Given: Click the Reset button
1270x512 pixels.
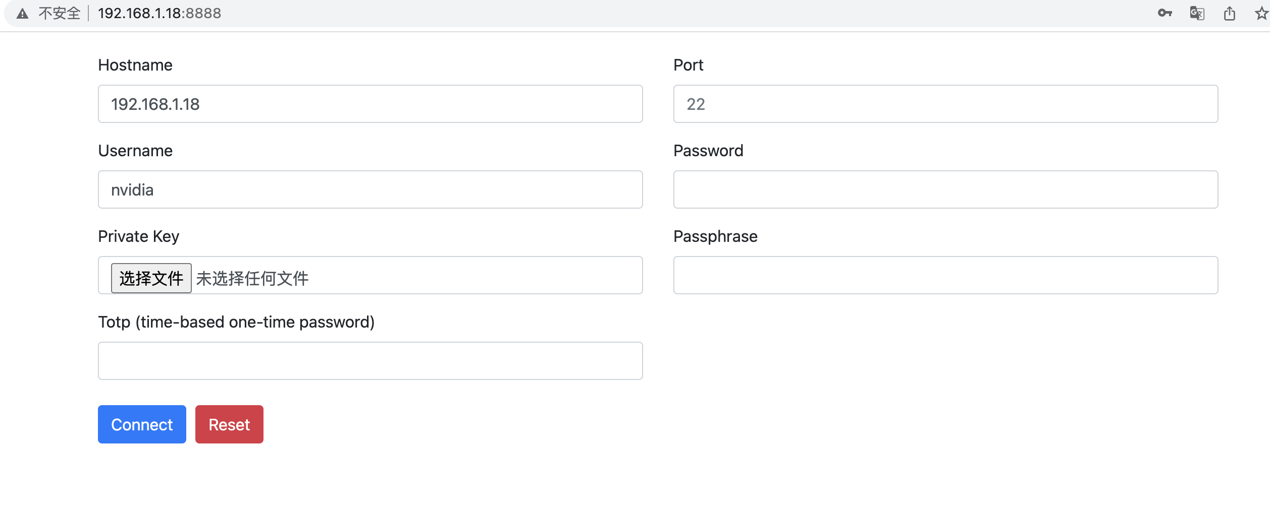Looking at the screenshot, I should point(229,424).
